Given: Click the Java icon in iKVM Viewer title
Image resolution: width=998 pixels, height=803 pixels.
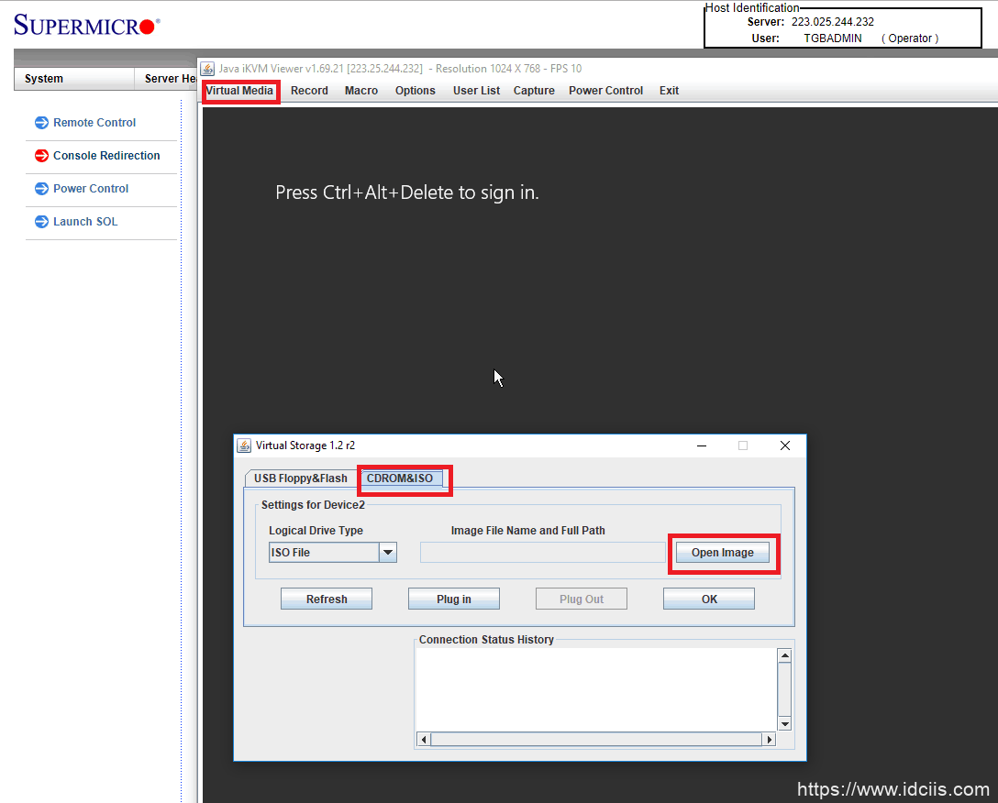Looking at the screenshot, I should (207, 69).
